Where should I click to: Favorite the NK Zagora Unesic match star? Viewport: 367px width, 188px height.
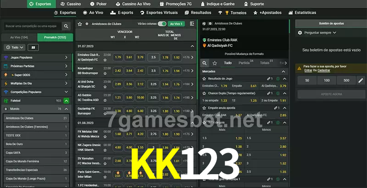[105, 150]
